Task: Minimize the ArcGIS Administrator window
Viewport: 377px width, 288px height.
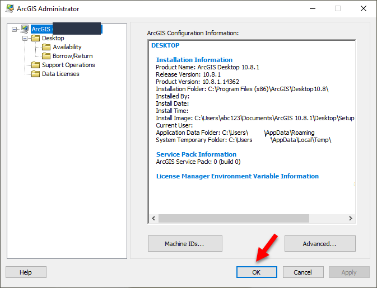Action: [313, 8]
